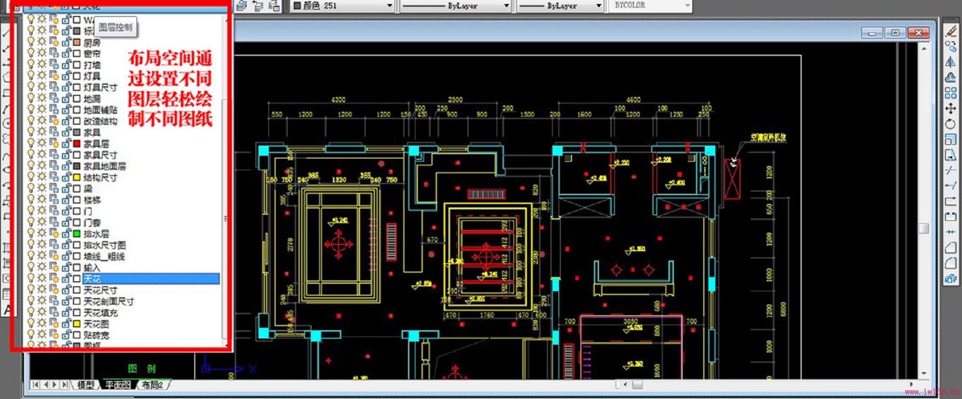The width and height of the screenshot is (962, 399).
Task: Open the 颜色 251 color dropdown
Action: click(390, 6)
